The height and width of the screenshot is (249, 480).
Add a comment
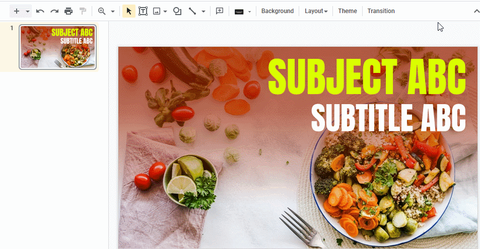tap(220, 11)
